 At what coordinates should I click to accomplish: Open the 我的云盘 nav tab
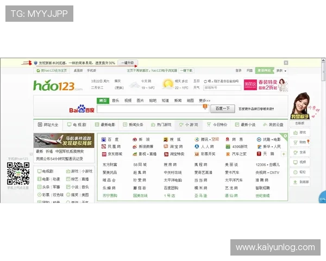(273, 125)
